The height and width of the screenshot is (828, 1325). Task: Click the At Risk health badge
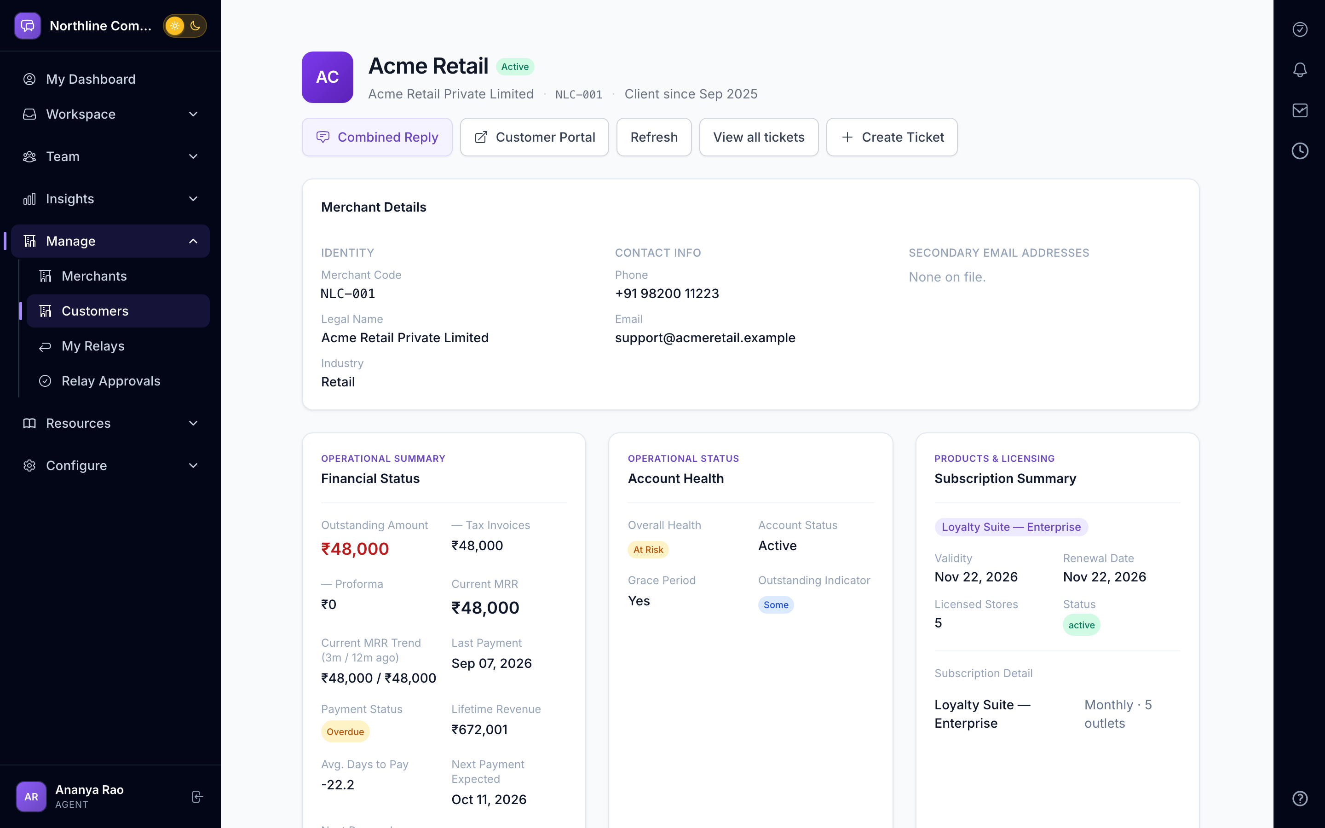648,549
